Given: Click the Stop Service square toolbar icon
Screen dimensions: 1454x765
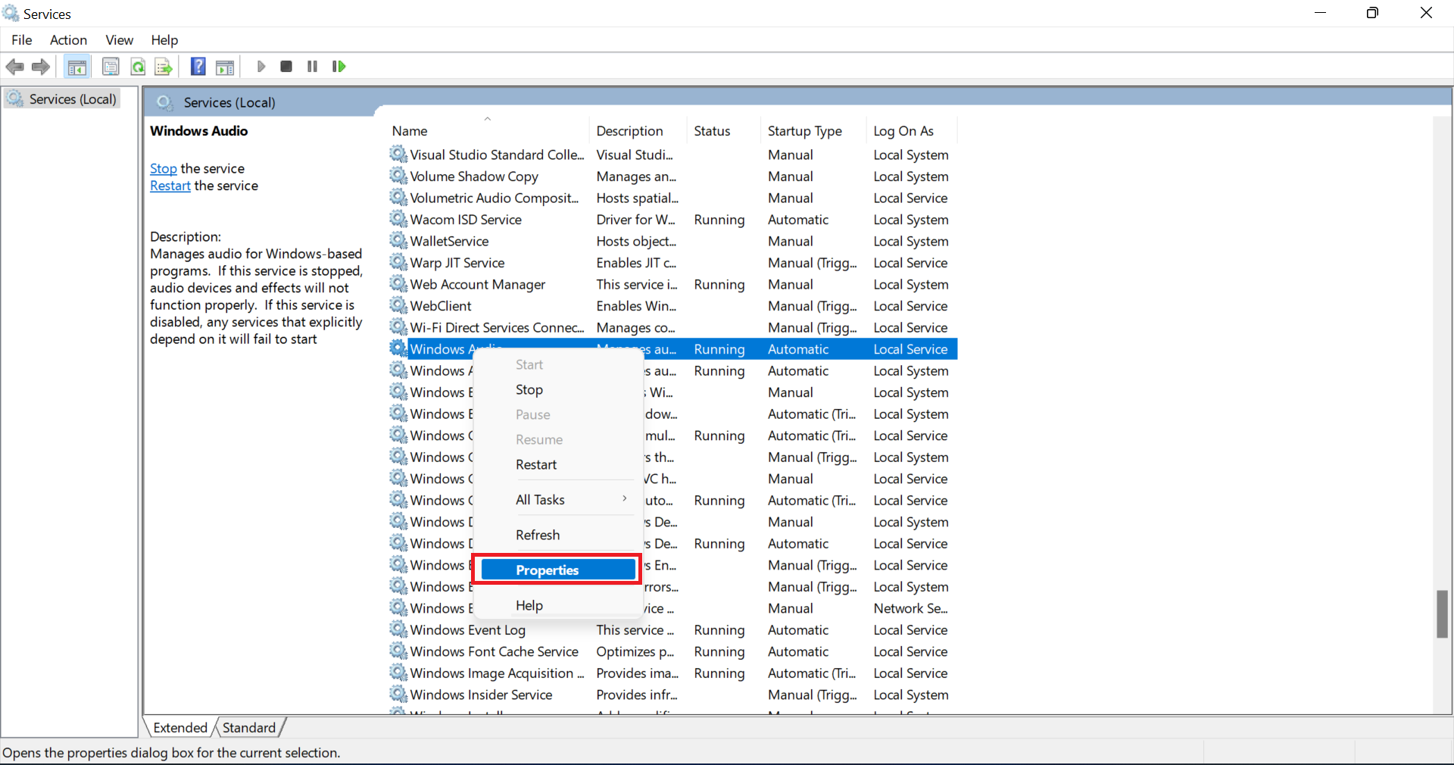Looking at the screenshot, I should tap(286, 67).
